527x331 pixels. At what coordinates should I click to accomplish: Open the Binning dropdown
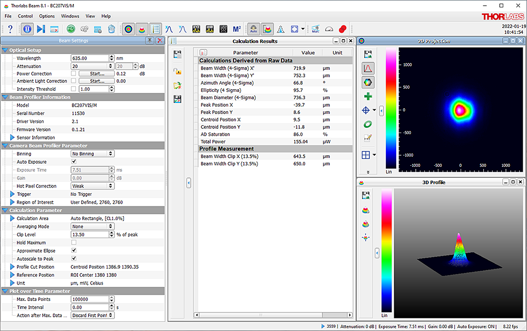pos(93,154)
